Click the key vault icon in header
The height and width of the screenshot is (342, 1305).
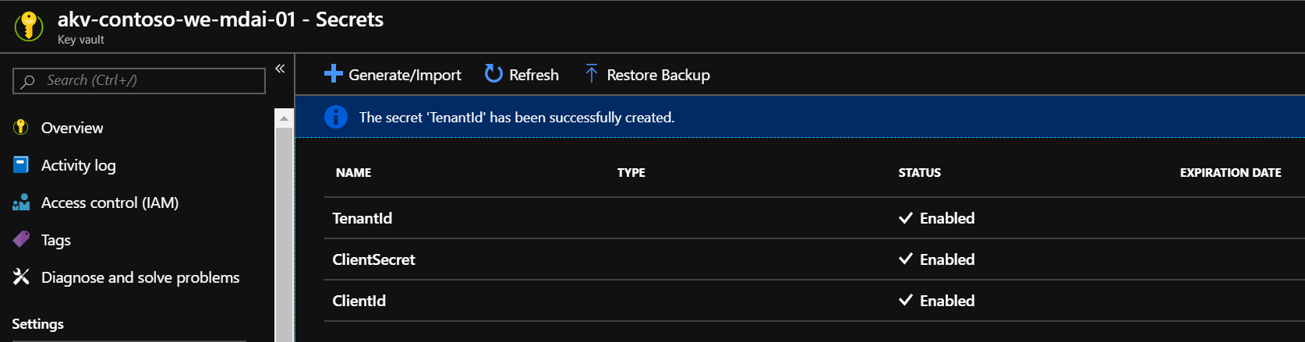tap(29, 26)
